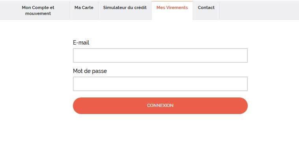
Task: Select the text box under E-mail
Action: point(160,55)
